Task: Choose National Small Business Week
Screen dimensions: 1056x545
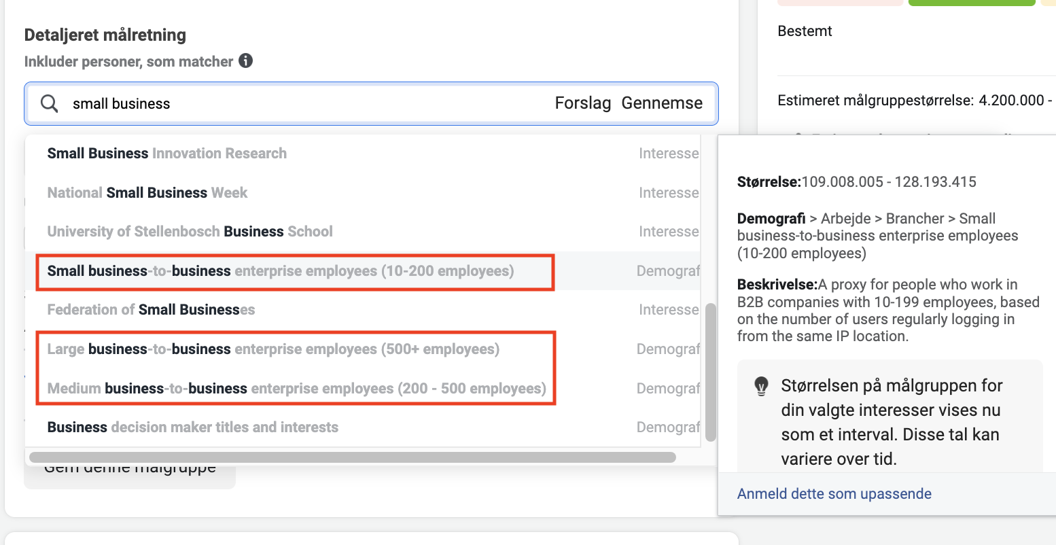Action: pos(147,193)
